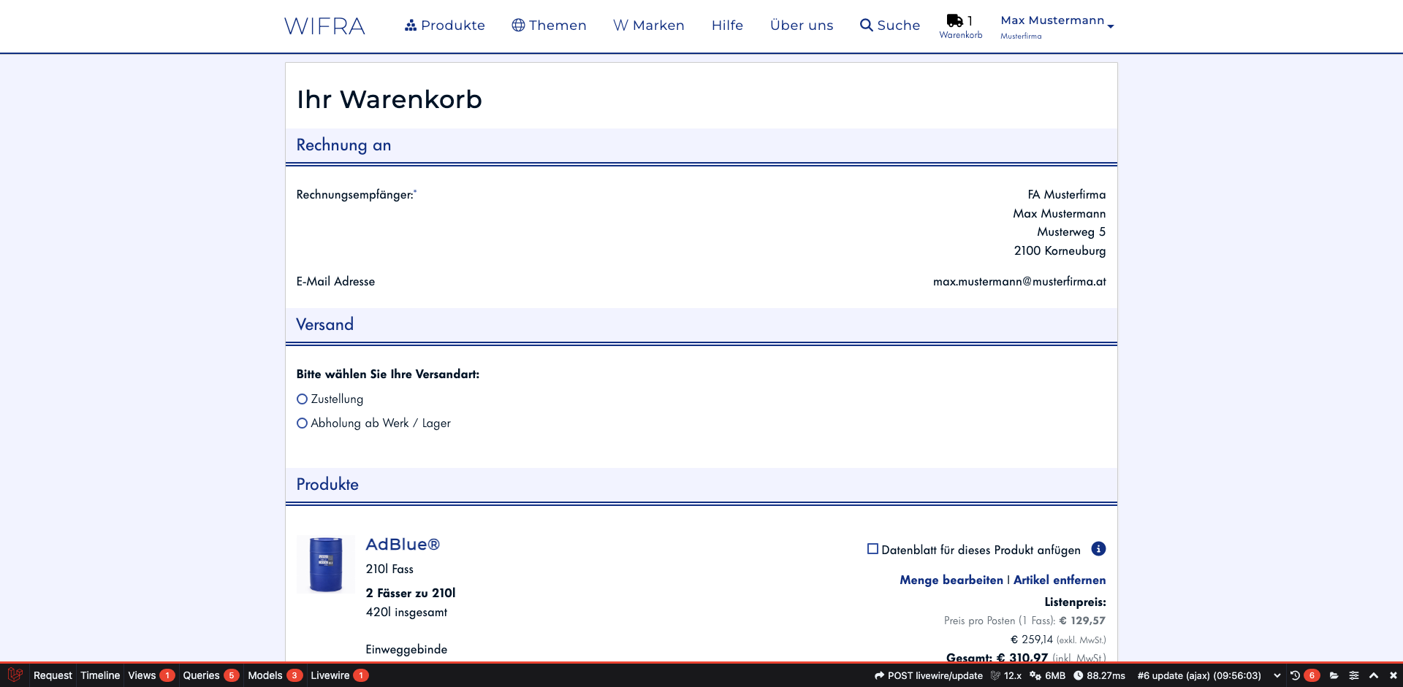Click the info icon beside Datenblatt option
1403x687 pixels.
coord(1098,549)
